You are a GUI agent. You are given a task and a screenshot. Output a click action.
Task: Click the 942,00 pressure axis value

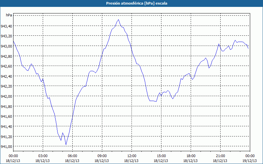click(6, 96)
